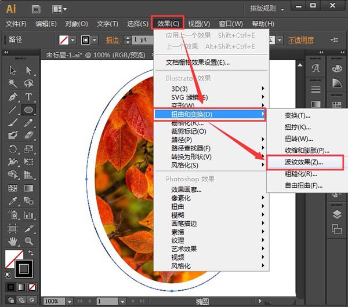Switch to Draw Normal mode
Image resolution: width=348 pixels, height=307 pixels.
tap(11, 301)
